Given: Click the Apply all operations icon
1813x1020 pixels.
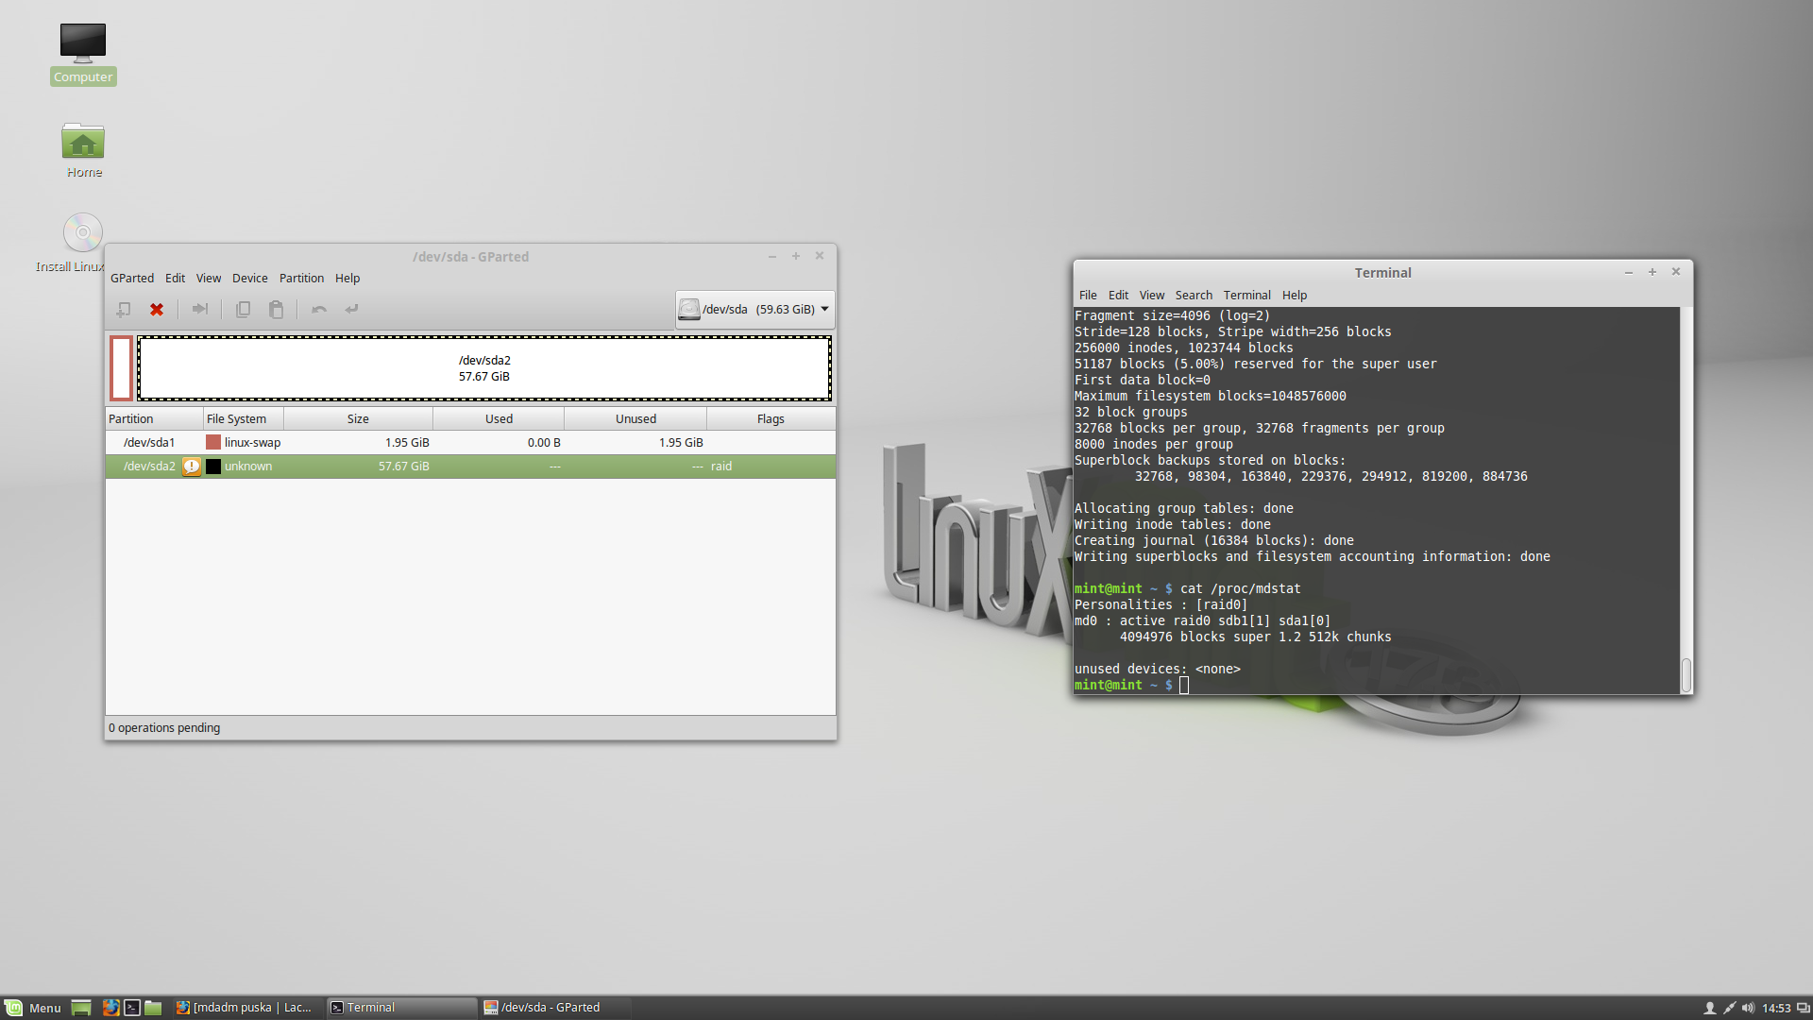Looking at the screenshot, I should coord(352,309).
